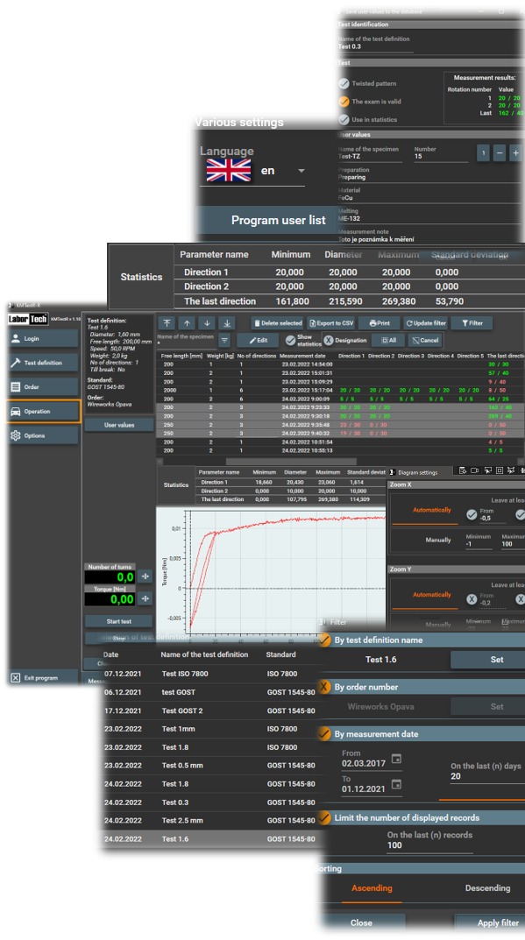Select row Test ISO 7800 dated 07.12.2021

click(212, 674)
